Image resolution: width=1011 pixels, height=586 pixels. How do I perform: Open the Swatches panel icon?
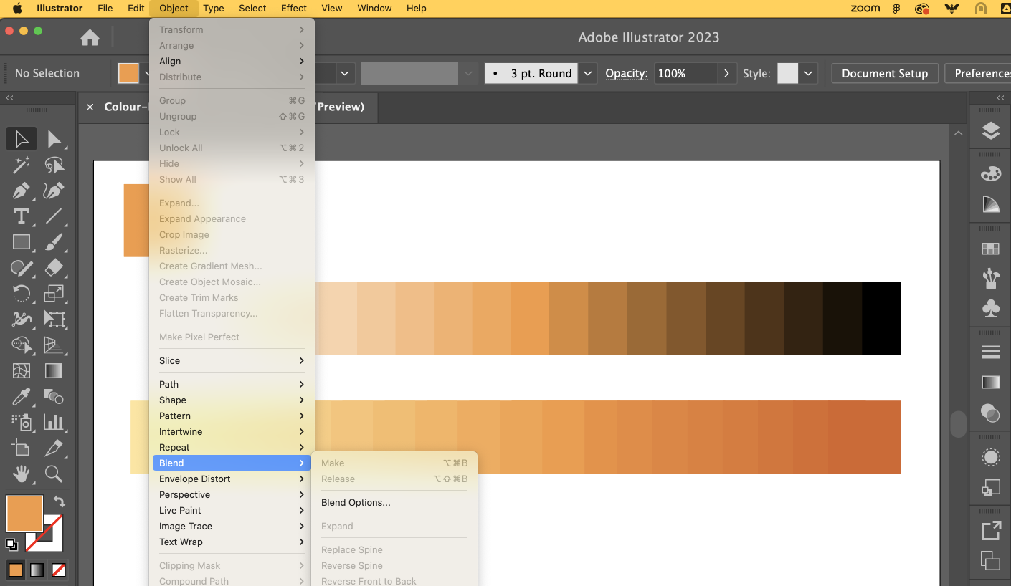[x=990, y=249]
